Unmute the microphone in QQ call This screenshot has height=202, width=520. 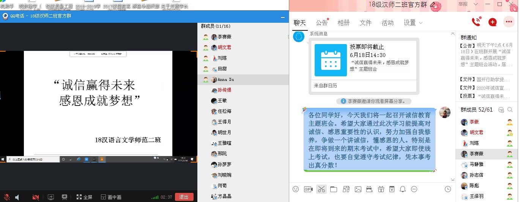pos(6,197)
